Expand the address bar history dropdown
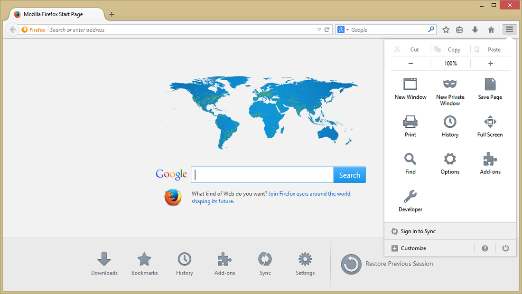Viewport: 522px width, 294px height. point(319,29)
